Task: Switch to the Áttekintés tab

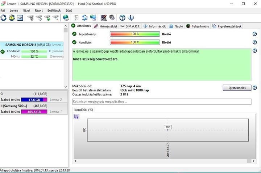Action: pyautogui.click(x=81, y=26)
